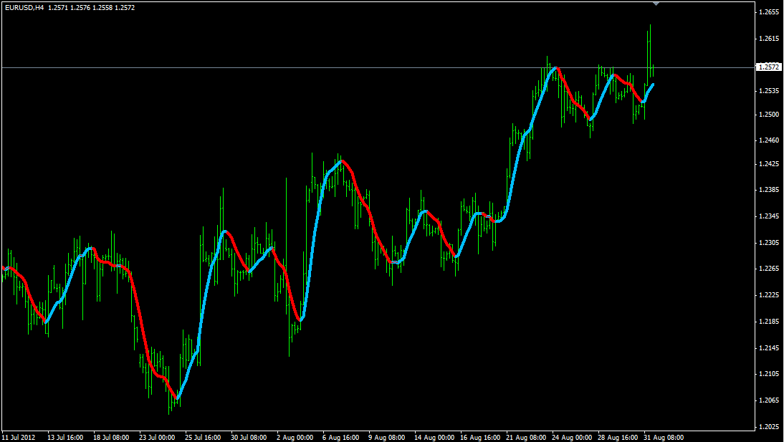
Task: Select the 11 Jul 2012 date label
Action: point(19,437)
